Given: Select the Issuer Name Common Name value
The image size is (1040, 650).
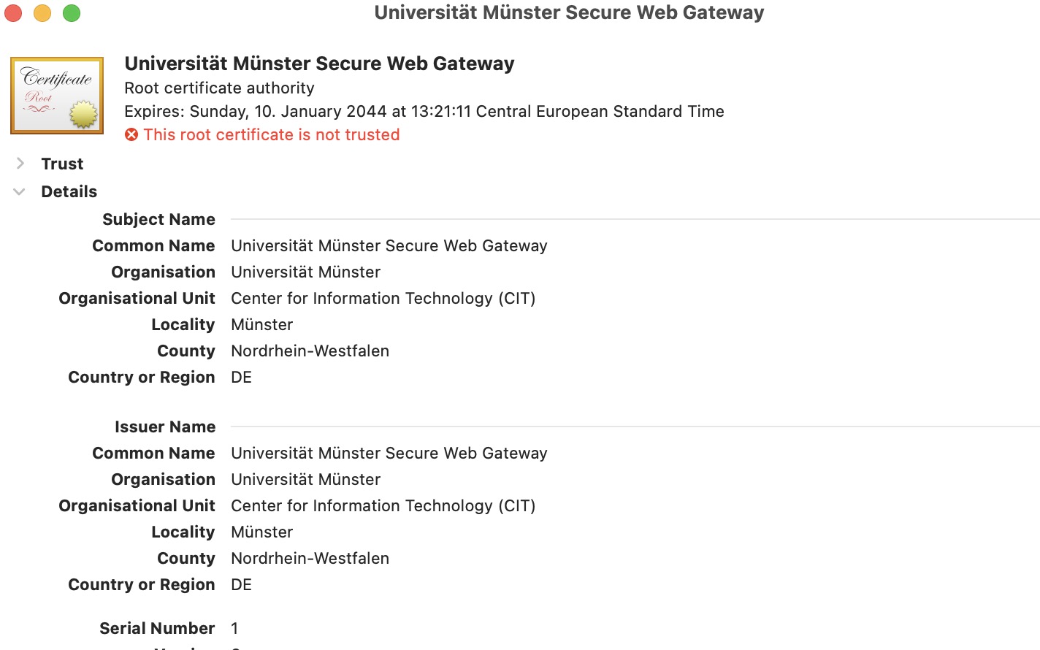Looking at the screenshot, I should pos(389,454).
